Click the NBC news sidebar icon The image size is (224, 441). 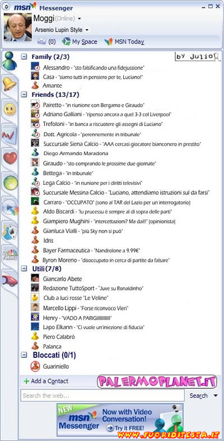point(10,254)
